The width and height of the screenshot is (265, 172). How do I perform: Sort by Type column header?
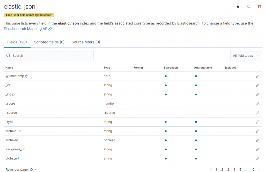[x=107, y=67]
